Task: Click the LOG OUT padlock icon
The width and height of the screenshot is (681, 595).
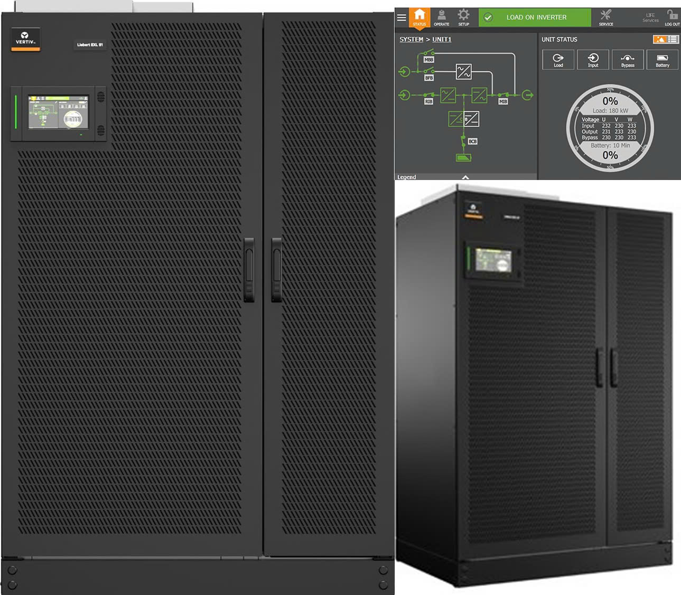Action: point(672,17)
